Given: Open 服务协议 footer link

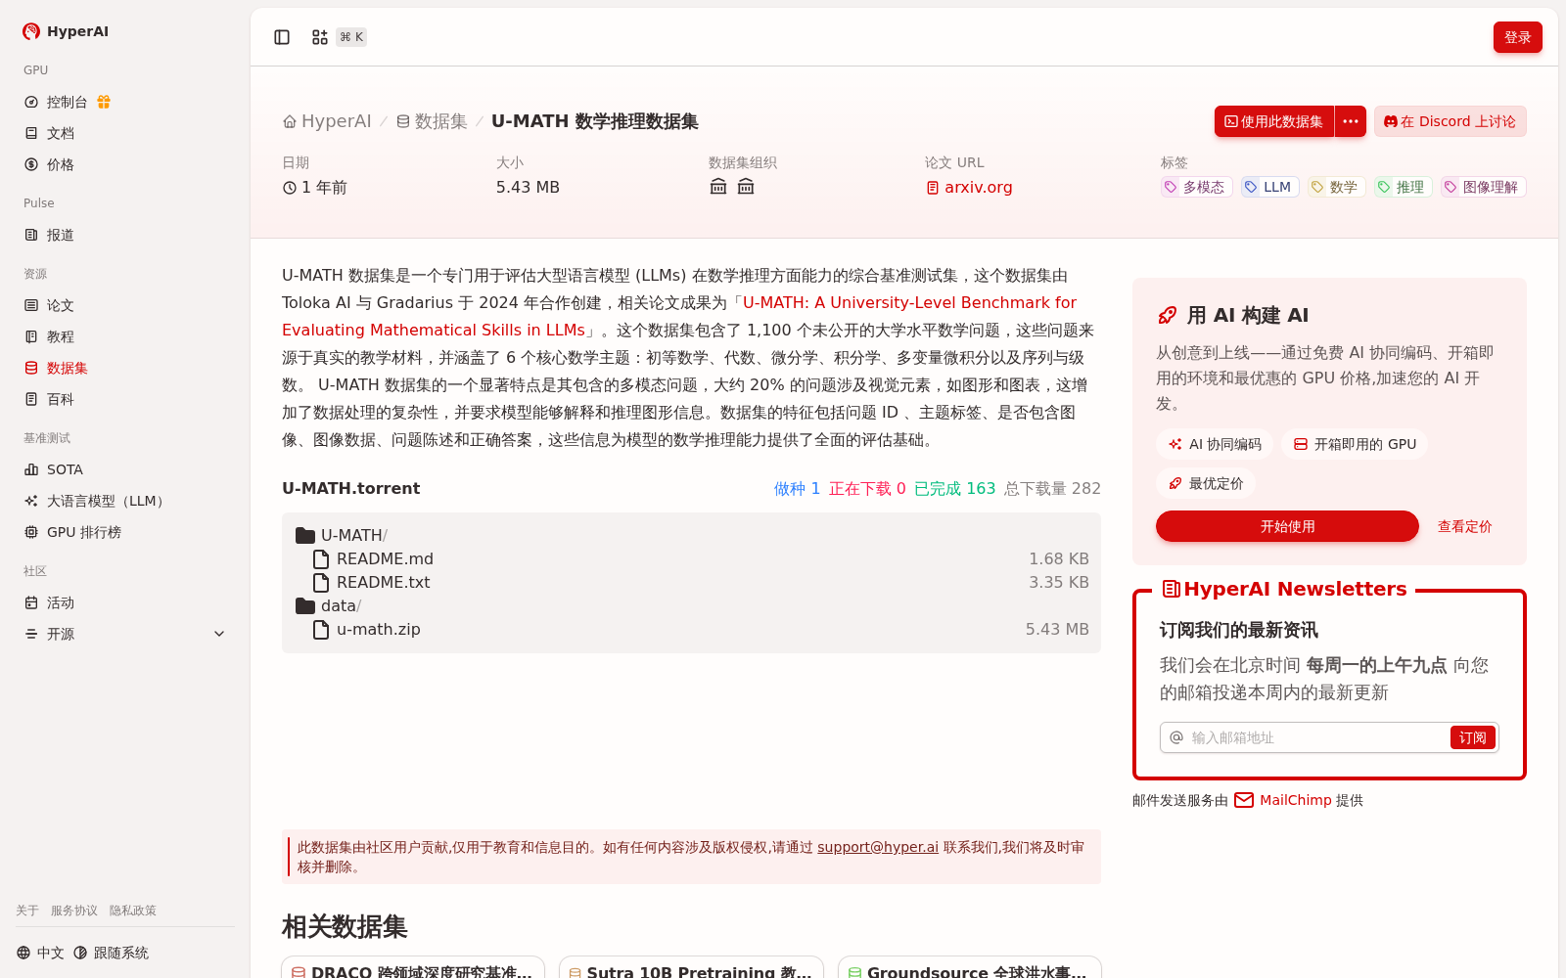Looking at the screenshot, I should [x=74, y=911].
